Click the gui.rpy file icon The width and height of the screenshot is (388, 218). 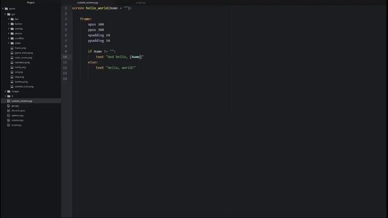[x=8, y=106]
